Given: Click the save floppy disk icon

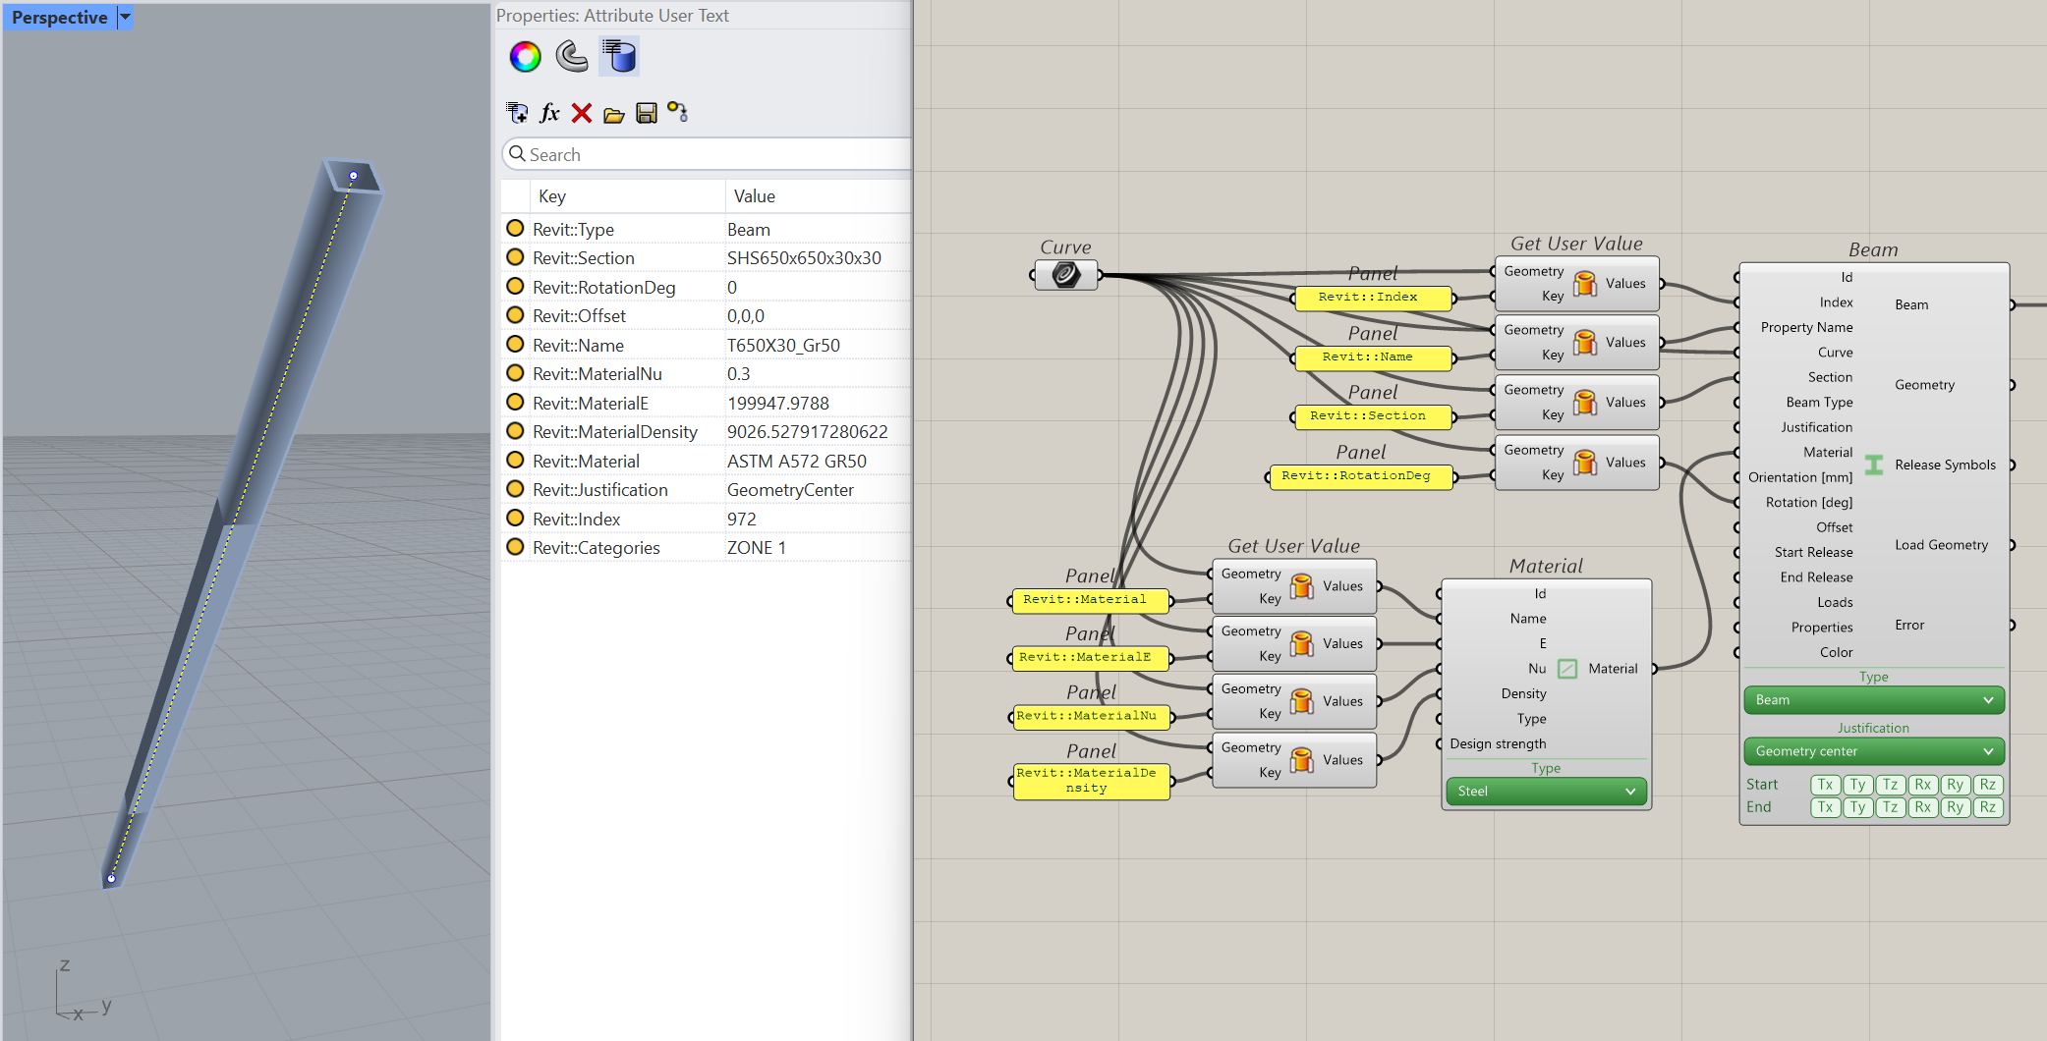Looking at the screenshot, I should tap(647, 113).
